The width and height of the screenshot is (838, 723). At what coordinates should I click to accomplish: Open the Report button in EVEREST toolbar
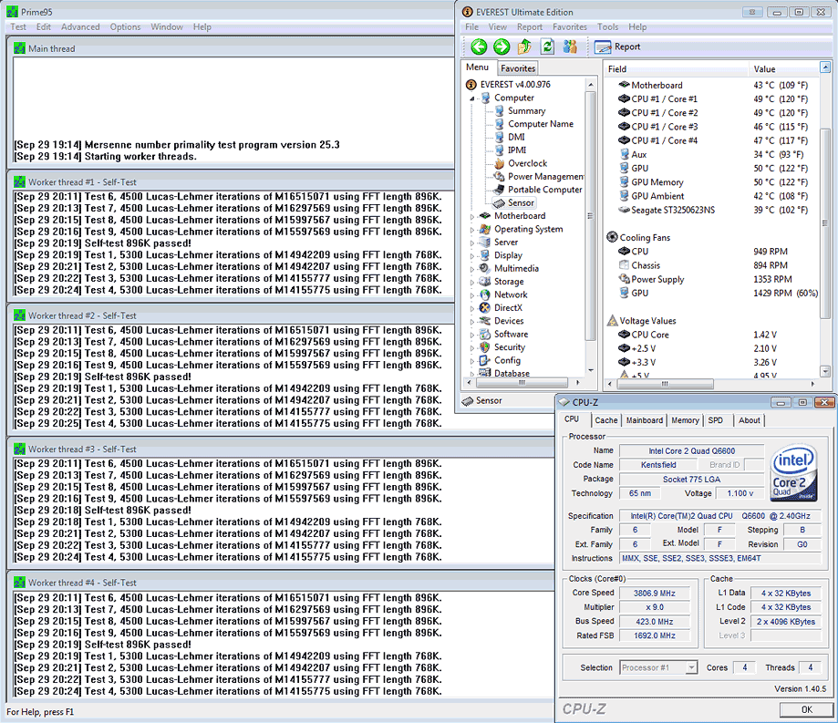617,47
